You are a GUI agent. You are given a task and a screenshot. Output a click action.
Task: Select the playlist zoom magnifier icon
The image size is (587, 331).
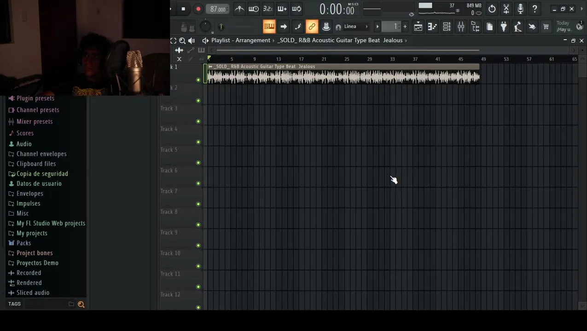182,40
